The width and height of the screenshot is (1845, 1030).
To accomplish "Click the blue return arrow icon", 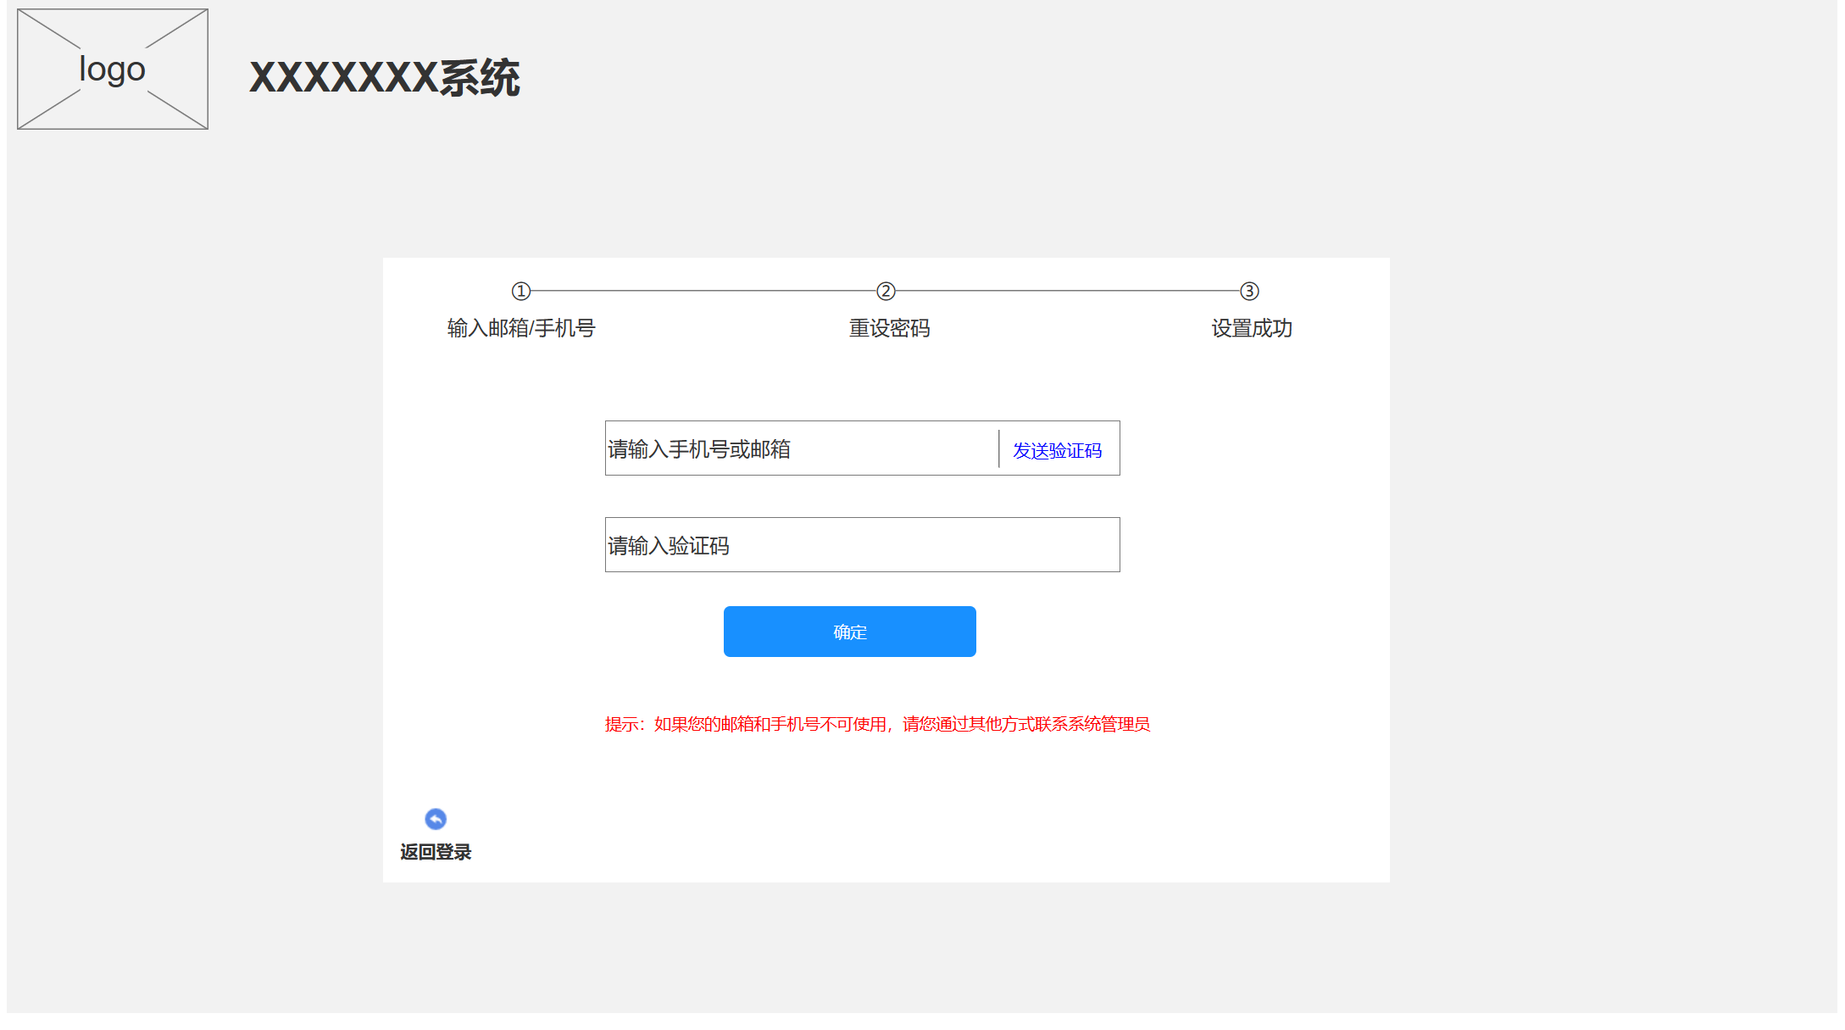I will point(436,819).
